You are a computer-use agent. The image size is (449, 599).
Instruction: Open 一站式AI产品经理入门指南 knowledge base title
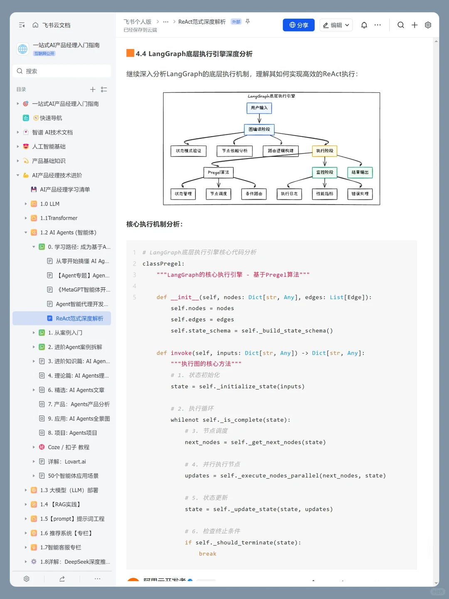click(x=66, y=45)
